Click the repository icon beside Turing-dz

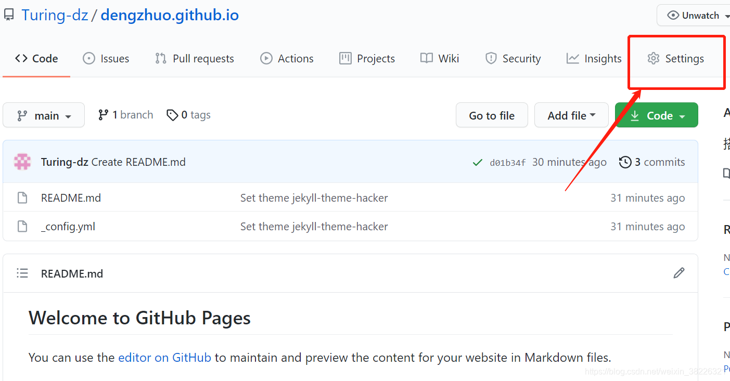click(9, 15)
